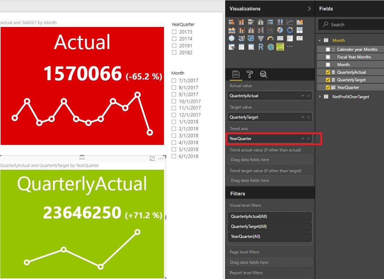Open the YearQuarter trend axis dropdown
The width and height of the screenshot is (384, 279).
coord(303,139)
